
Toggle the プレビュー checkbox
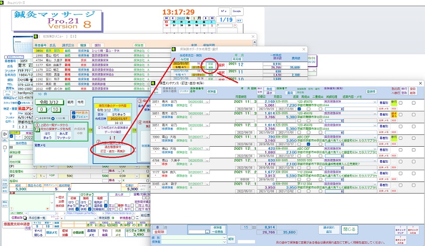(74, 116)
